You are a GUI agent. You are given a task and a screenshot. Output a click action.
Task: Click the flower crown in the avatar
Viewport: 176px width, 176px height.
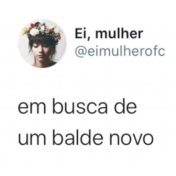[42, 31]
